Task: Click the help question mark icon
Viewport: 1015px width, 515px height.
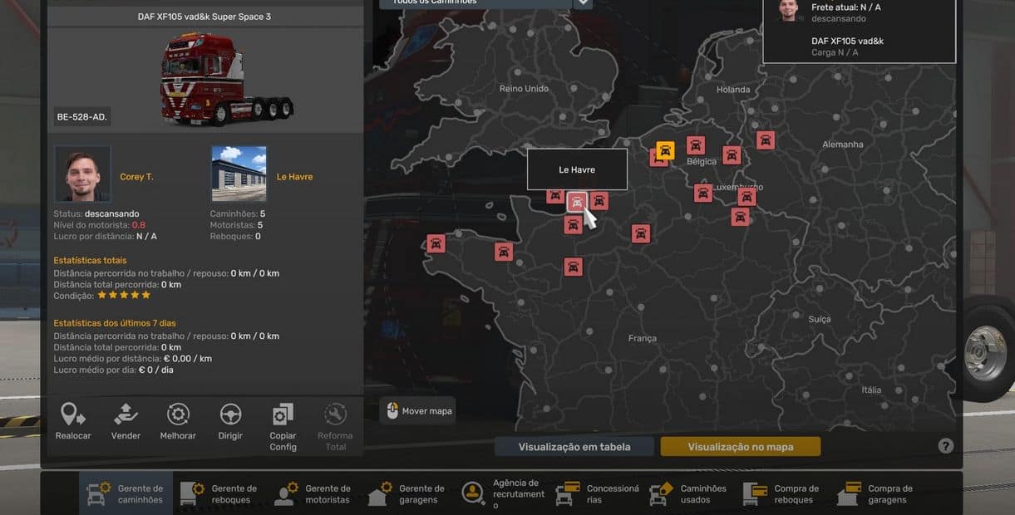Action: (945, 446)
